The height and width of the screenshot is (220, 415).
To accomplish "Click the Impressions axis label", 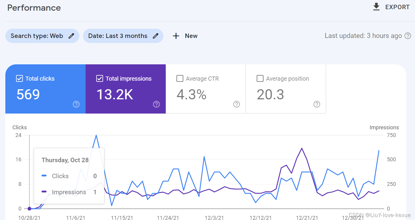I will tap(384, 127).
